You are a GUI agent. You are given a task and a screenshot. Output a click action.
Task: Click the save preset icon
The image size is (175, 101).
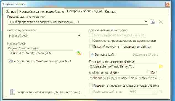(x=153, y=22)
